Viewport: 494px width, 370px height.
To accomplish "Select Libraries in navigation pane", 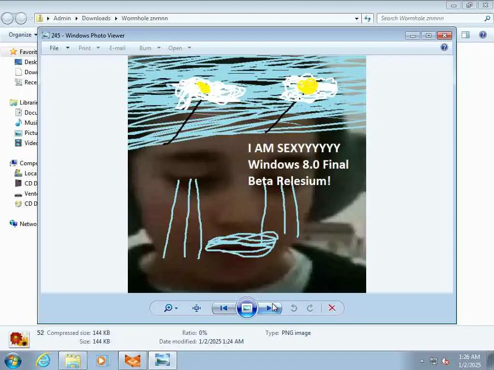I will tap(24, 103).
